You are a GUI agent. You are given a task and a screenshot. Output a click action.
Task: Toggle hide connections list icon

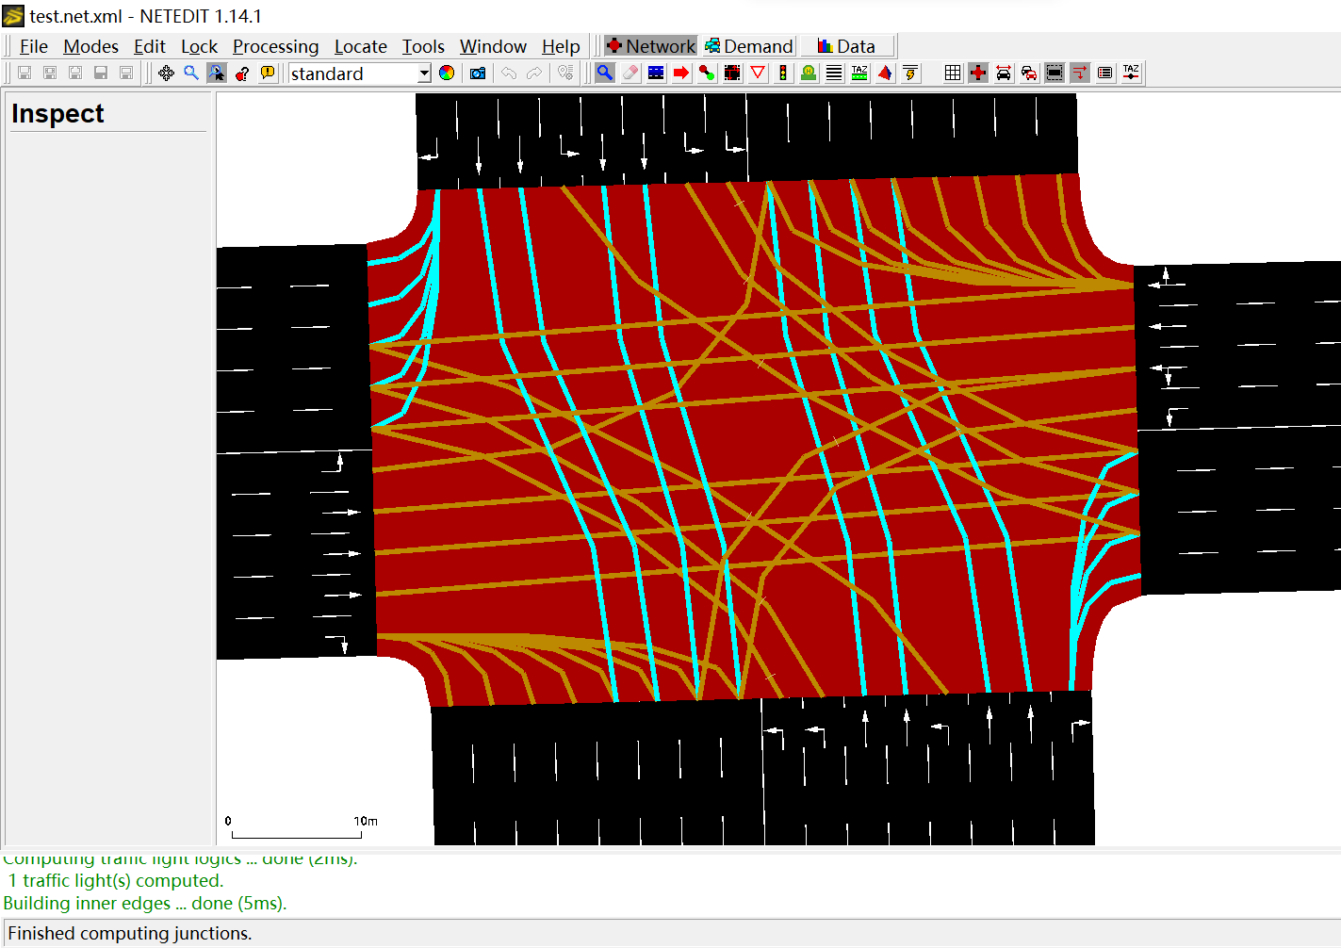1105,73
